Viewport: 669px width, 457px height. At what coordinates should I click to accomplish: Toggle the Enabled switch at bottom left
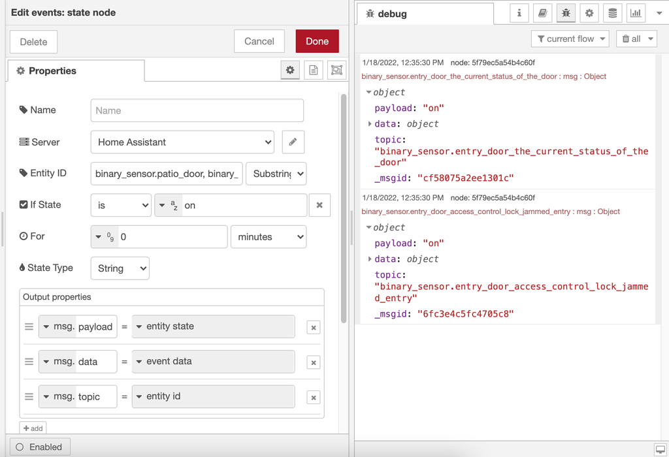point(40,447)
